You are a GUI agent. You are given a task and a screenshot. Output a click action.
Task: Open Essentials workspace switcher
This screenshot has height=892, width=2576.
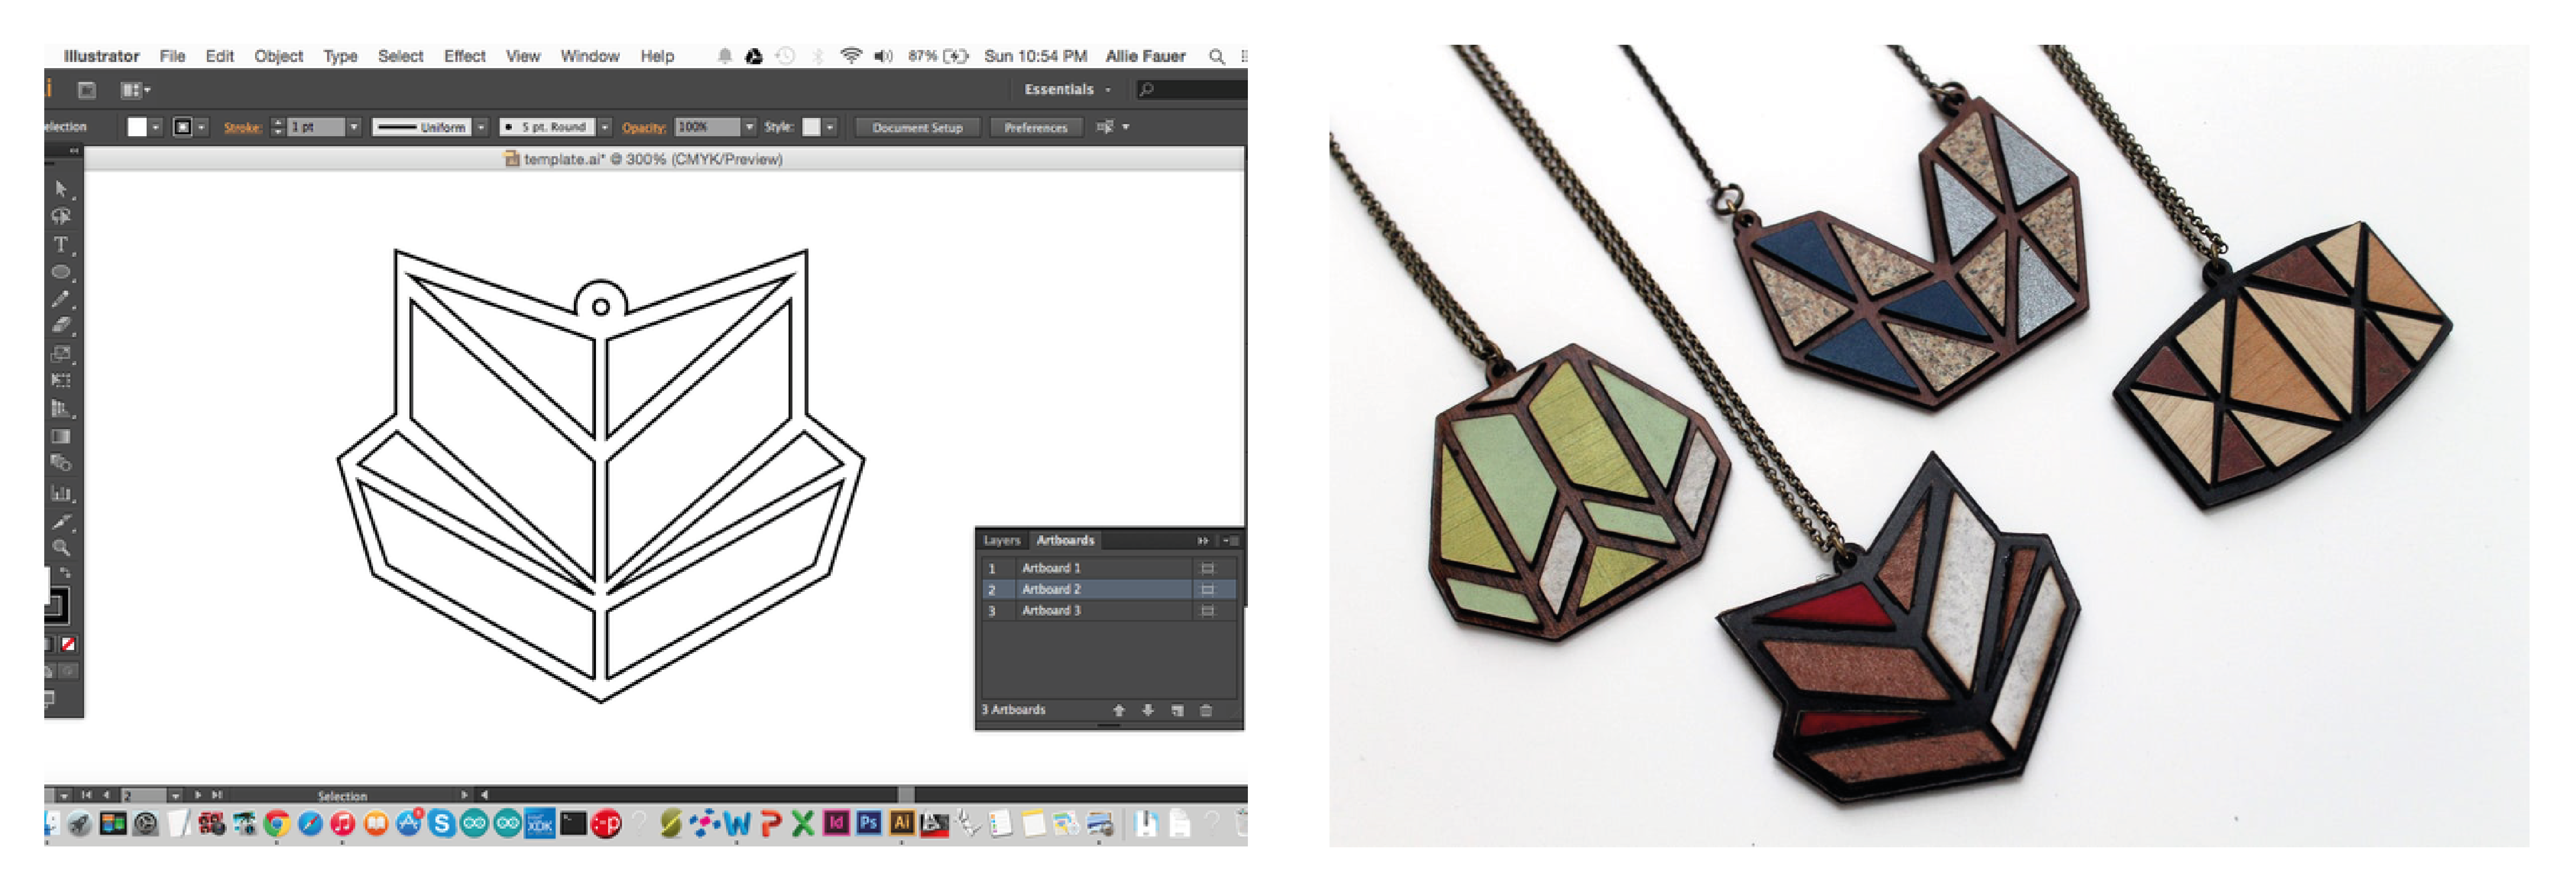click(x=1067, y=90)
